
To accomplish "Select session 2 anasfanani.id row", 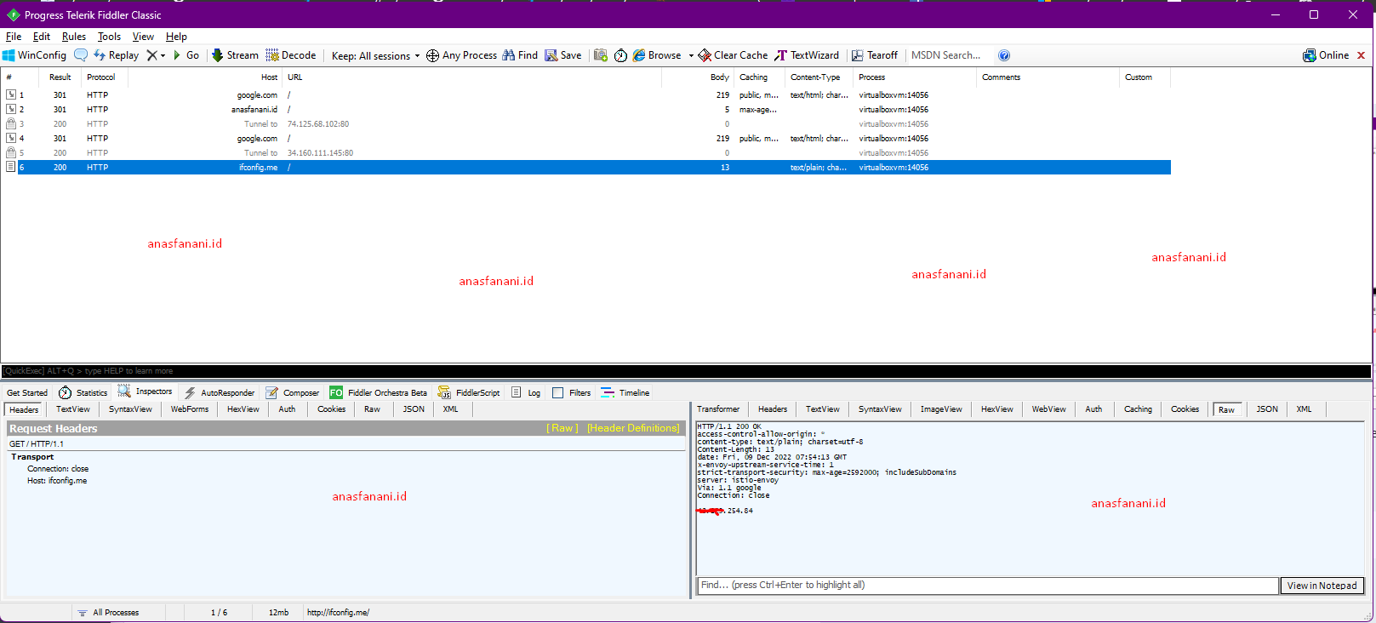I will coord(585,110).
